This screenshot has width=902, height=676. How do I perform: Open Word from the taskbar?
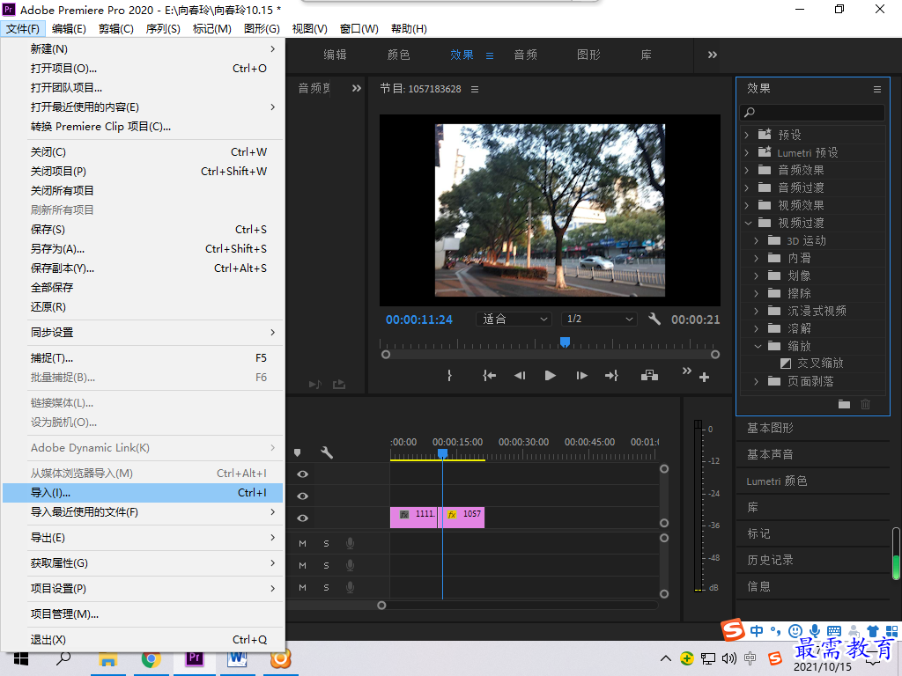[237, 658]
